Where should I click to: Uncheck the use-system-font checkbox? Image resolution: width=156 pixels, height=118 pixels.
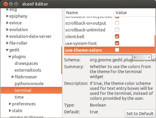[117, 43]
